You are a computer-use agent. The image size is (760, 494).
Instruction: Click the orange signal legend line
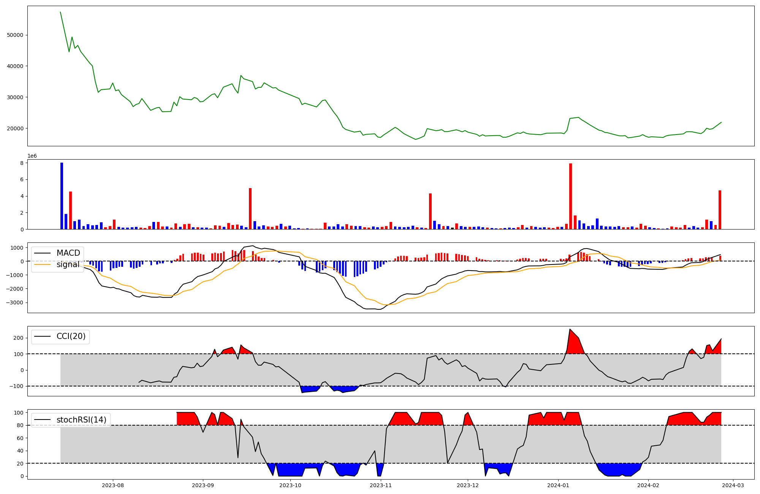coord(42,264)
